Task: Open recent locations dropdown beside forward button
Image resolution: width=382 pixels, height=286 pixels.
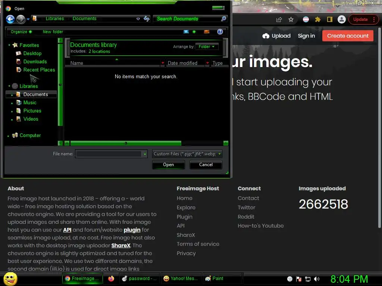Action: click(28, 19)
